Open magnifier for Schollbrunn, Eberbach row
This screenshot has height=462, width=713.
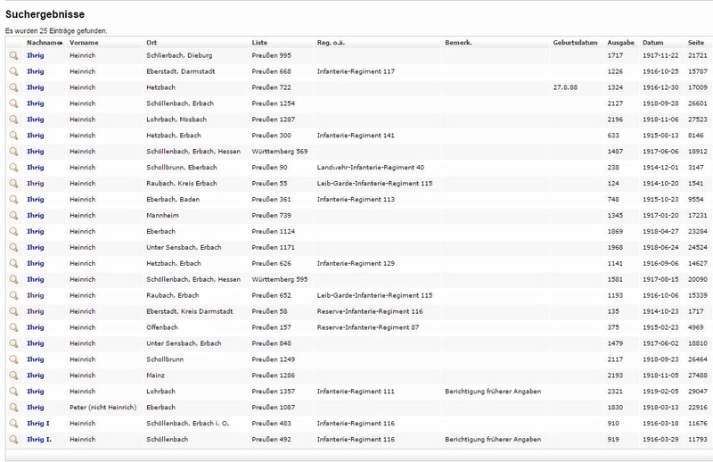click(13, 168)
